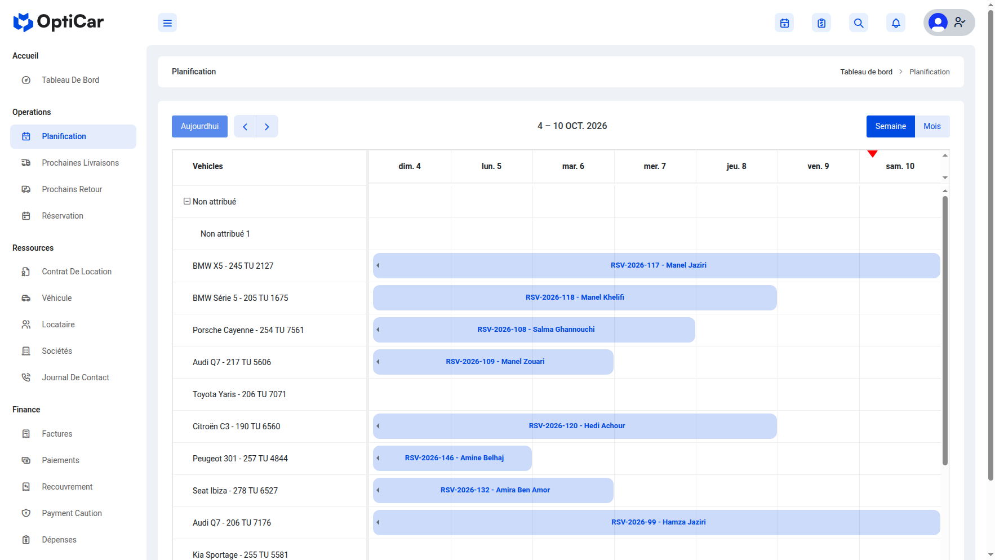
Task: Click the Recouvrement icon
Action: (26, 487)
